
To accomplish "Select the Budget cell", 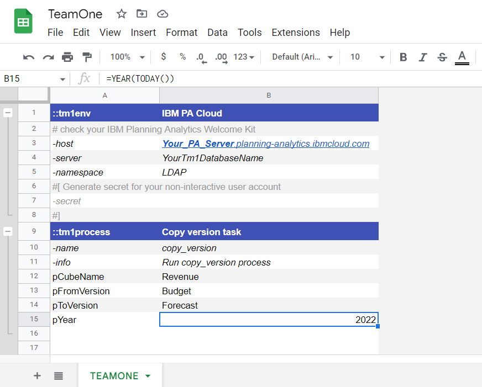I will [269, 291].
